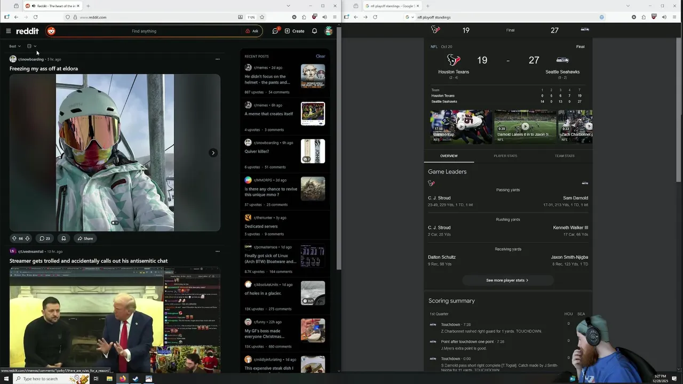Screen dimensions: 683x384
Task: Click the 110% zoom indicator in the address bar
Action: click(x=251, y=17)
